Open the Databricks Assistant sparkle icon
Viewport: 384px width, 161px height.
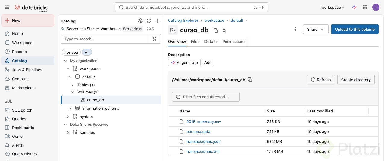coord(354,7)
